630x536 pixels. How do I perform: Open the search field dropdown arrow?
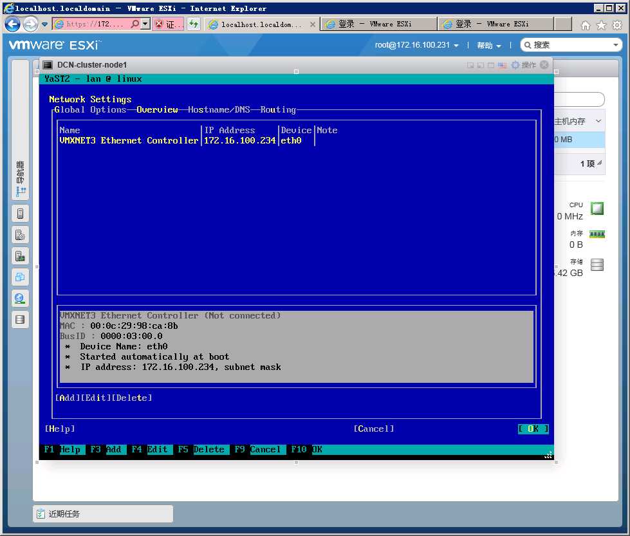616,45
